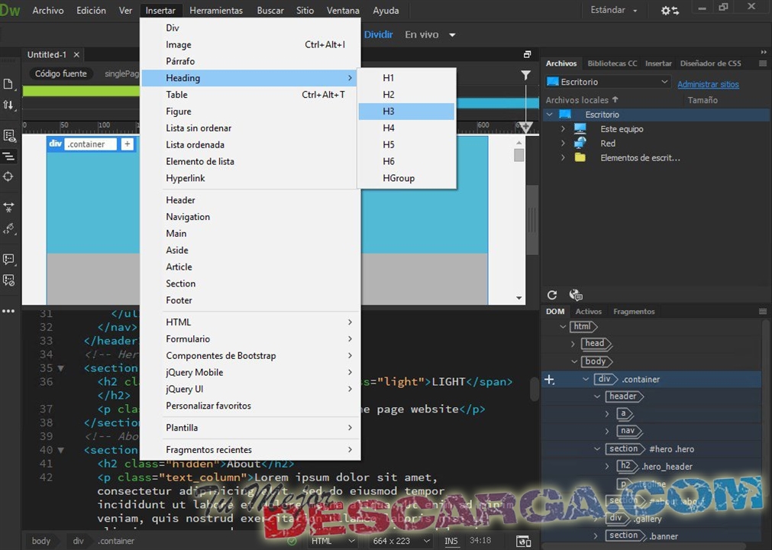The height and width of the screenshot is (550, 772).
Task: Click the expand all code icon
Action: tap(8, 207)
